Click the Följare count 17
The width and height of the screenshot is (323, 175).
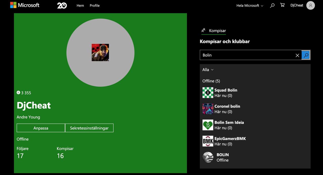pos(20,156)
